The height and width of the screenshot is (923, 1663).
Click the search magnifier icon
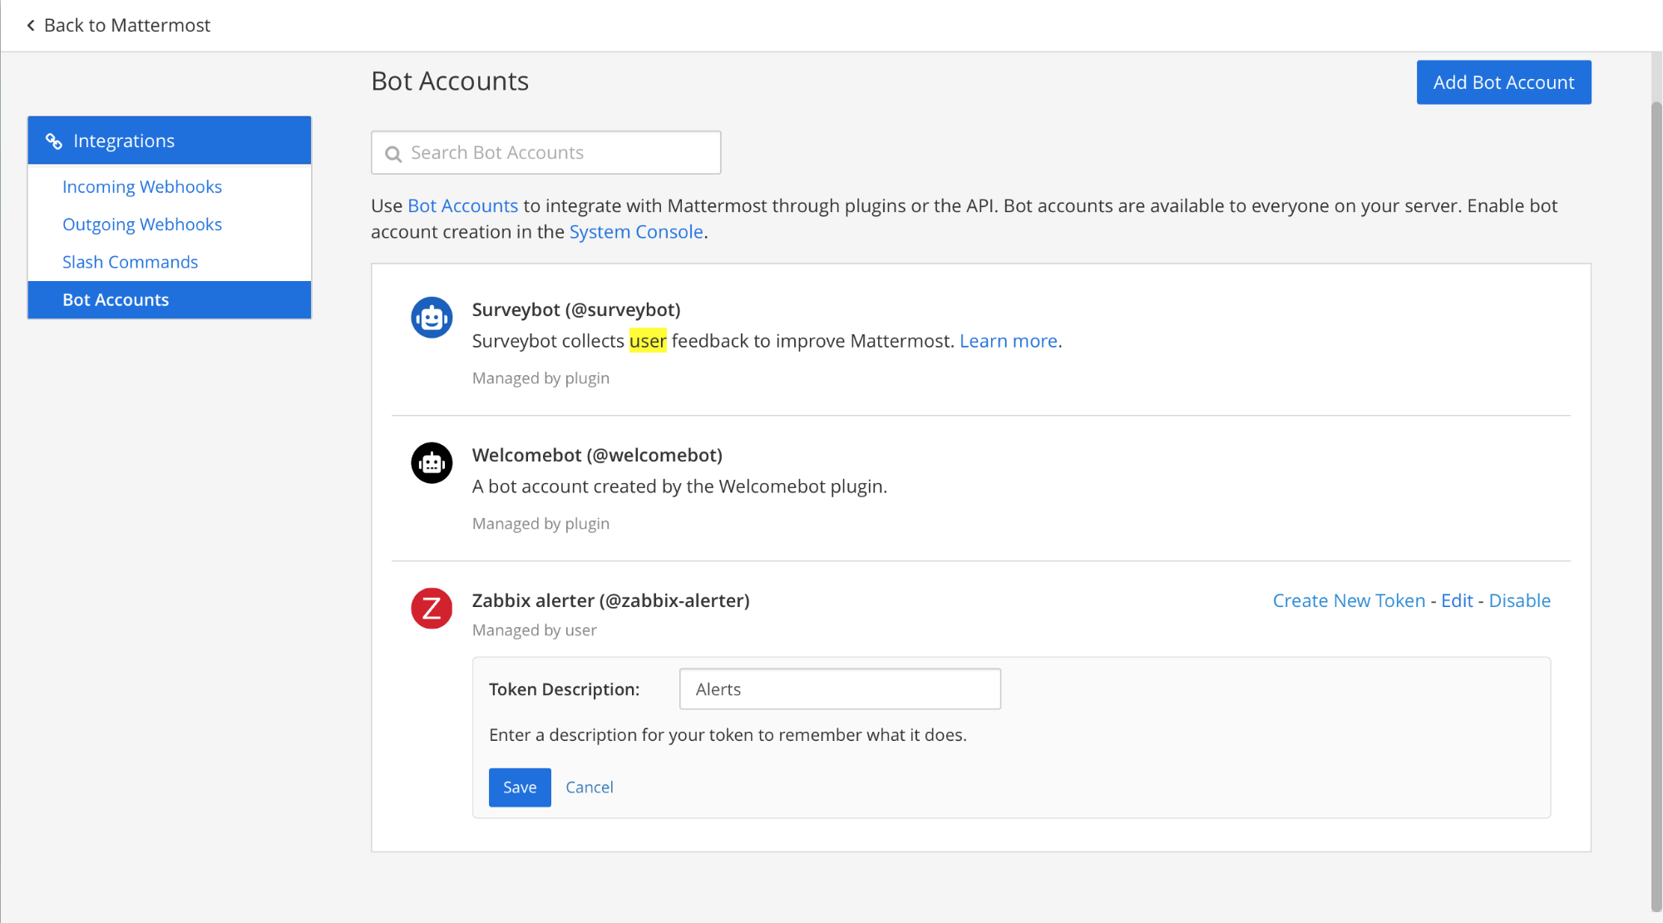[393, 154]
